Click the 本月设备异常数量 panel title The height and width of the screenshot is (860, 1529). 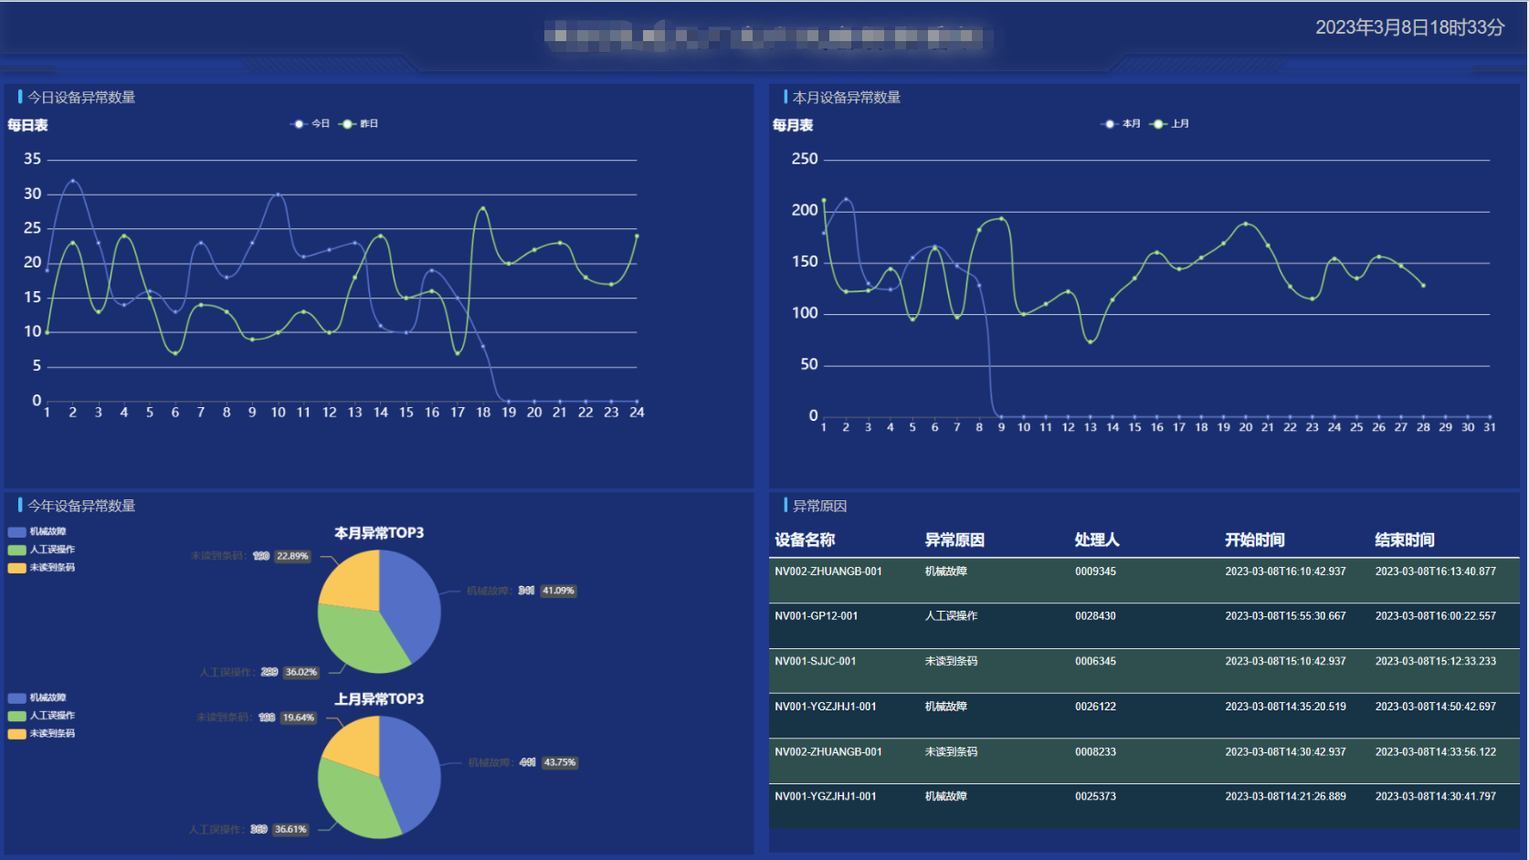pos(847,98)
